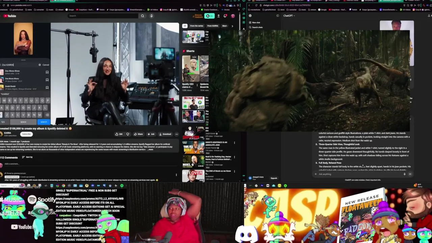Share the KARRA video
432x243 pixels.
(138, 134)
